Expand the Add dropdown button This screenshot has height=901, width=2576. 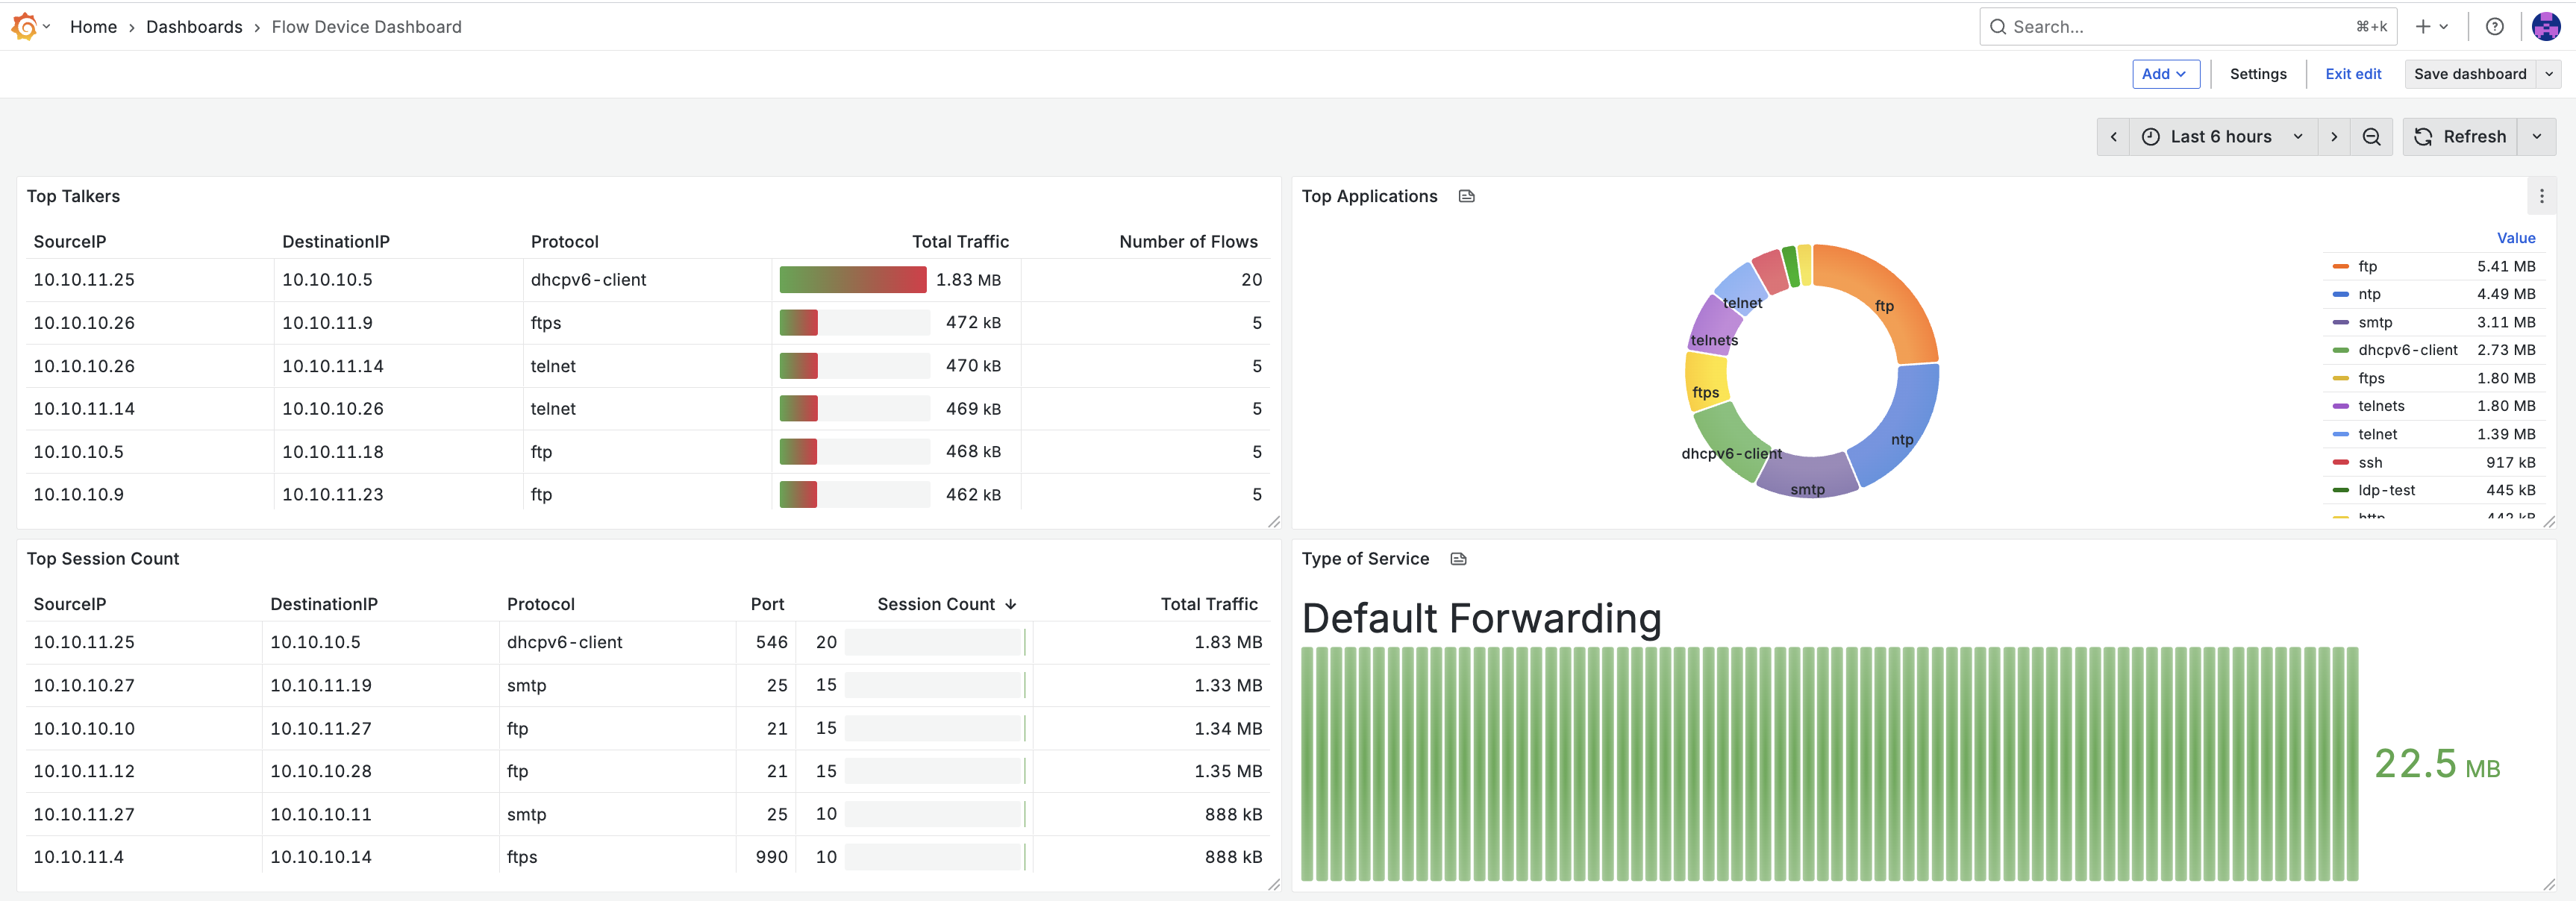2165,74
